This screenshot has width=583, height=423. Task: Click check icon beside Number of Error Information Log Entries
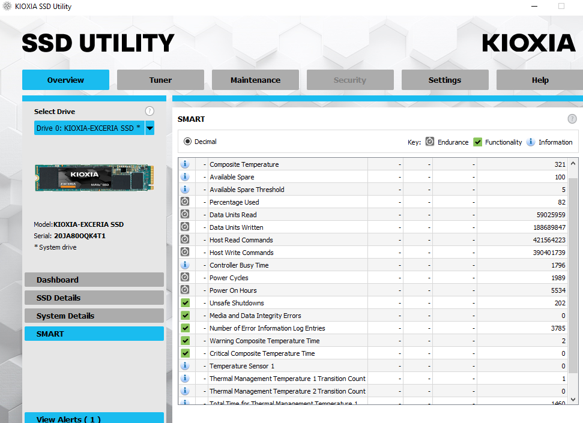(x=185, y=328)
